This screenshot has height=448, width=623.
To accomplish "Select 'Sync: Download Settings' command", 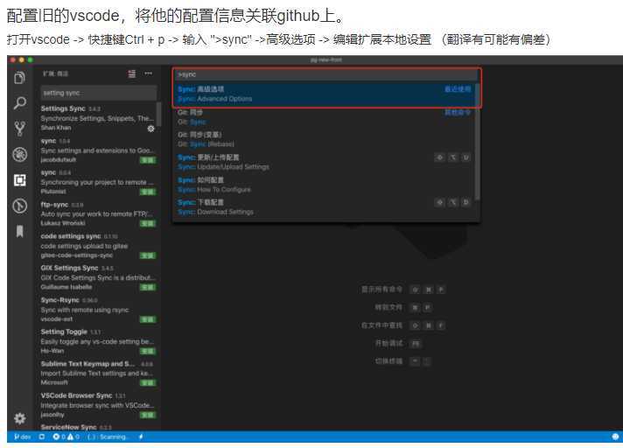I will coord(325,206).
